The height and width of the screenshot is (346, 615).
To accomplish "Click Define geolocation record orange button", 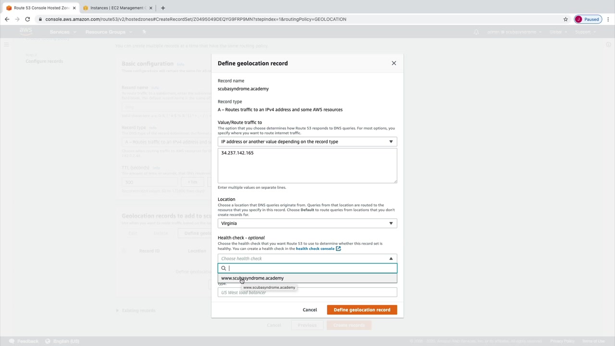I will point(362,310).
